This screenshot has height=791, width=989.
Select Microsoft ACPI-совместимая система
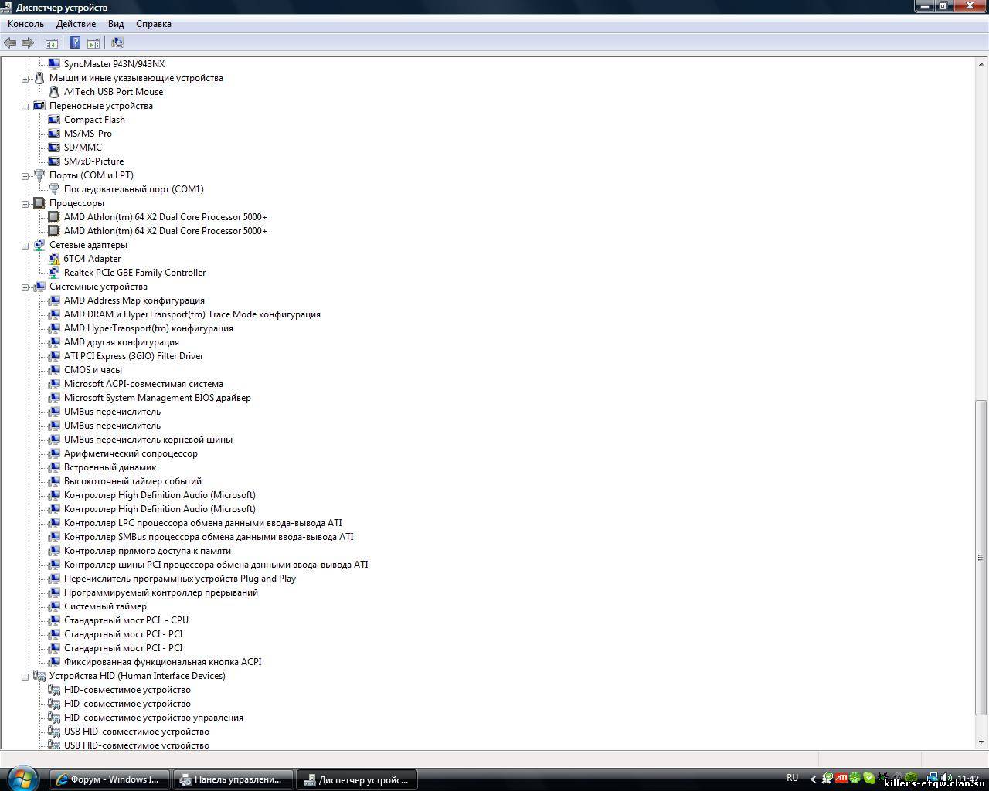(x=144, y=384)
